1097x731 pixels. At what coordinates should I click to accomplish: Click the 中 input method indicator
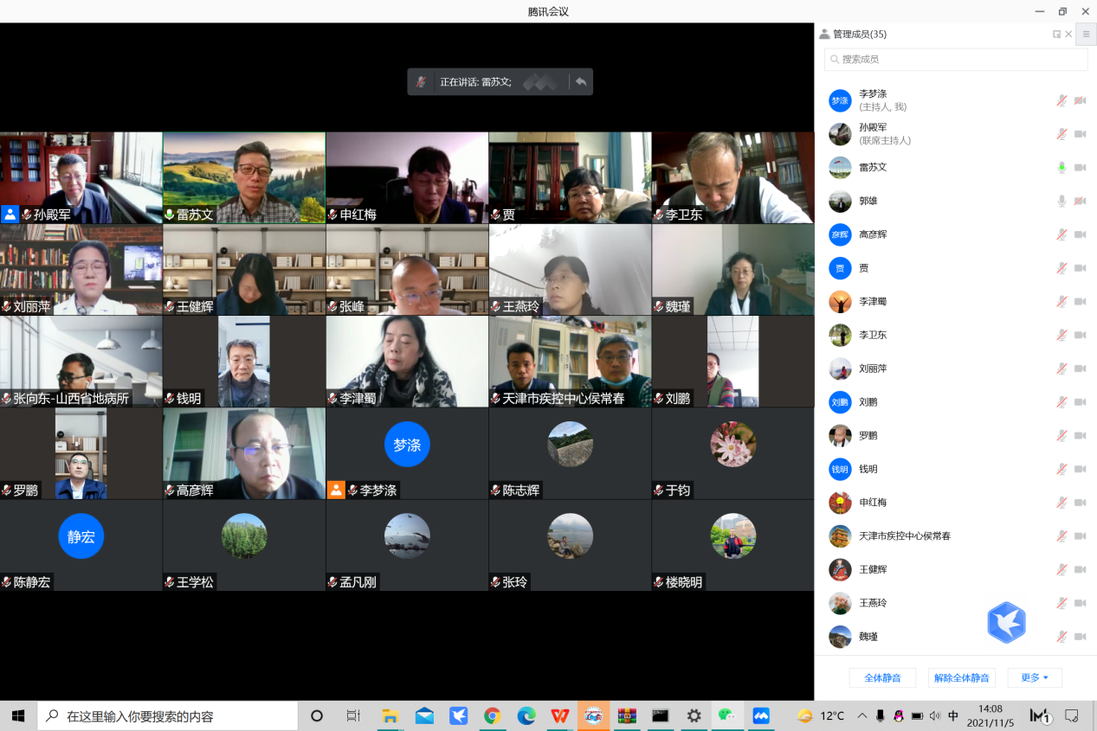[x=953, y=715]
